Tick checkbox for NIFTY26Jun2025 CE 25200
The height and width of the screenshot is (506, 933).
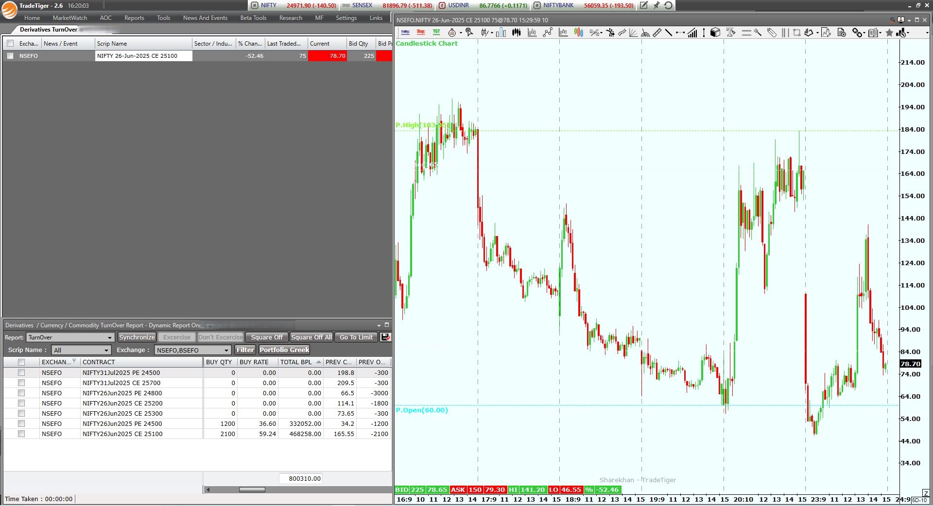[x=21, y=403]
